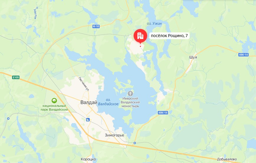256x163 pixels.
Task: Select the Iversky monastery cross icon
Action: (130, 94)
